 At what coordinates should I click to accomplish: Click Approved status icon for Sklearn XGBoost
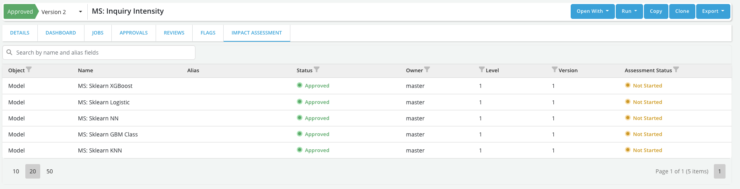(x=300, y=85)
